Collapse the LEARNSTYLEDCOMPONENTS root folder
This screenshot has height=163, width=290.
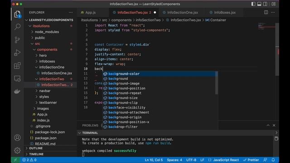tap(51, 20)
